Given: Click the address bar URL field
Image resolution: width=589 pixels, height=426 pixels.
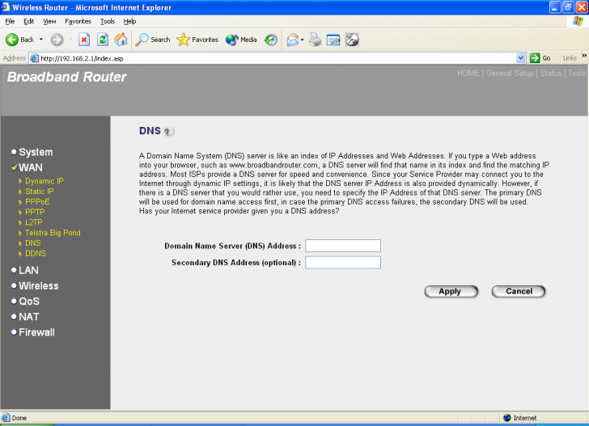Looking at the screenshot, I should coord(278,58).
